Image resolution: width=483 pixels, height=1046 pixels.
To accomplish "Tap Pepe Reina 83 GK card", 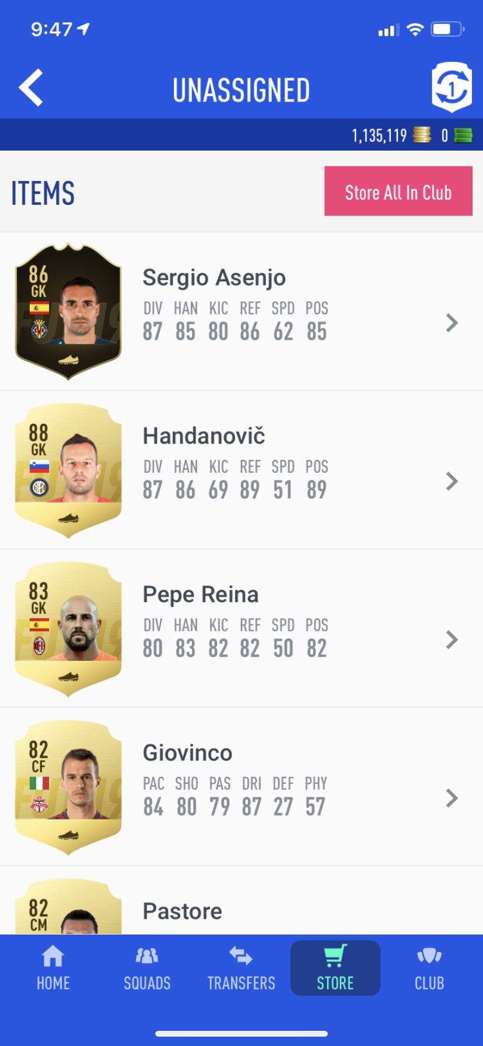I will point(68,629).
